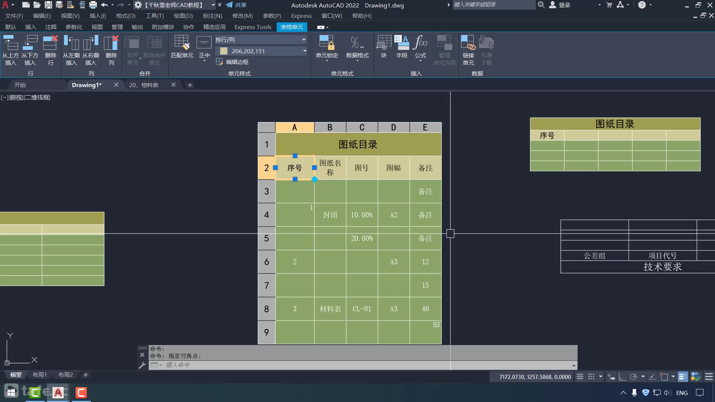Viewport: 715px width, 402px height.
Task: Click Save icon in quick access toolbar
Action: click(x=48, y=5)
